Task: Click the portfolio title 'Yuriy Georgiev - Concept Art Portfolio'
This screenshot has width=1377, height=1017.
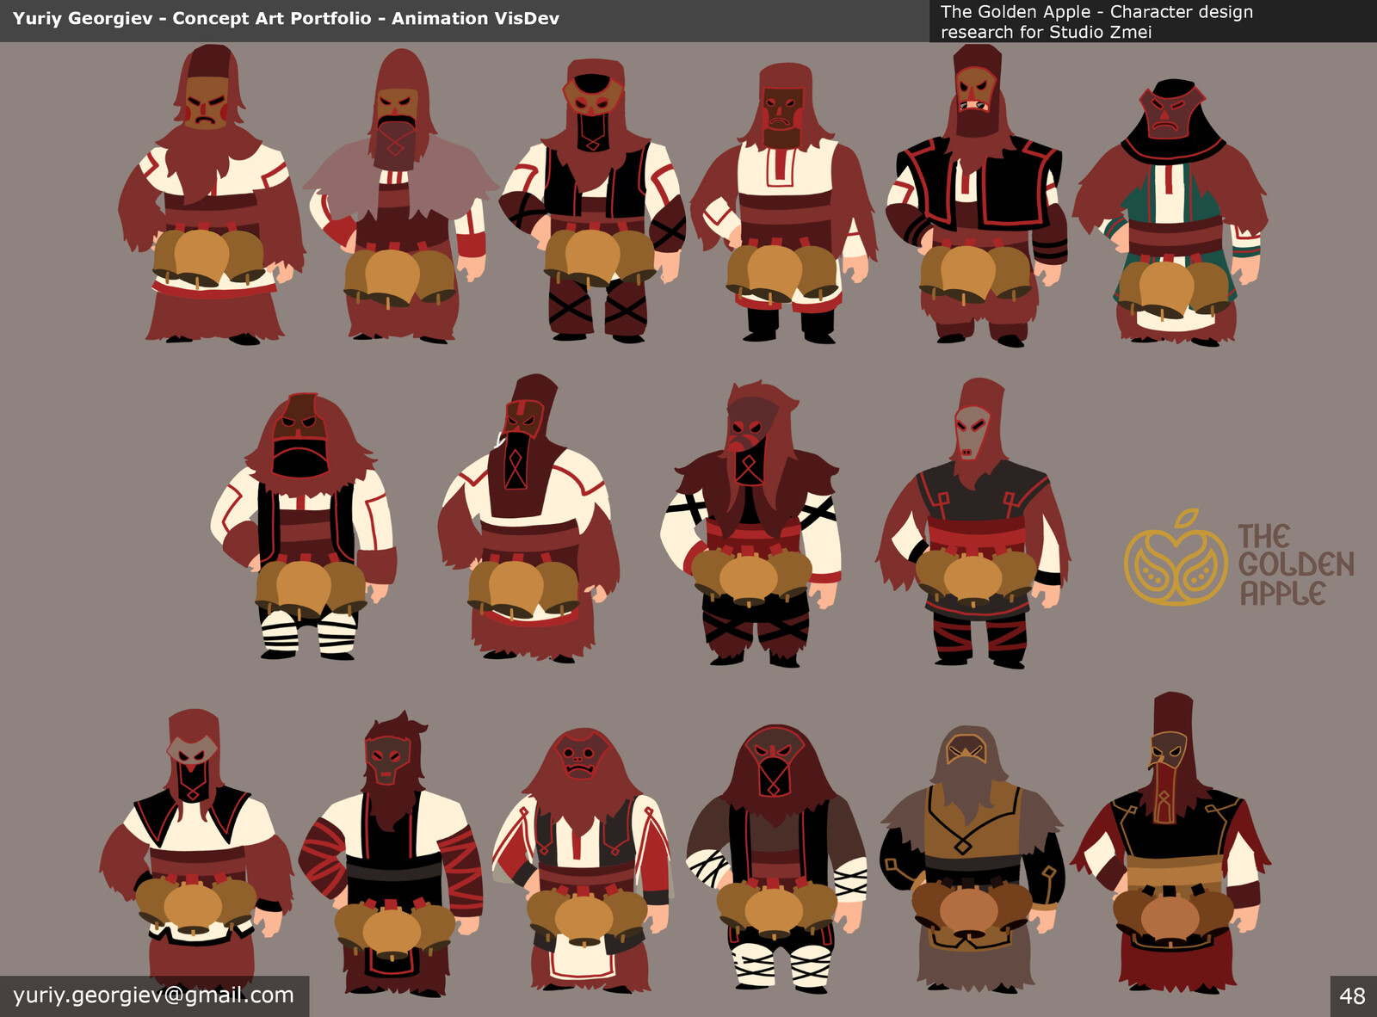Action: (x=192, y=18)
